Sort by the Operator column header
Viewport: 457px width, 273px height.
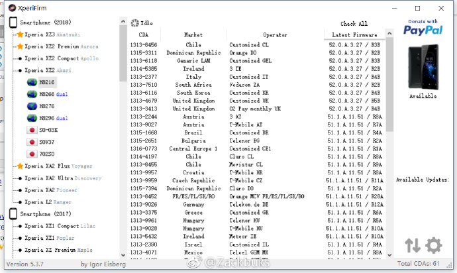pos(275,34)
